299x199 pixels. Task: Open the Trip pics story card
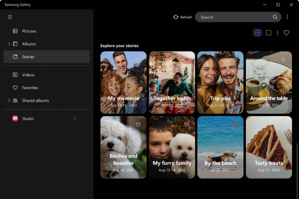click(220, 82)
